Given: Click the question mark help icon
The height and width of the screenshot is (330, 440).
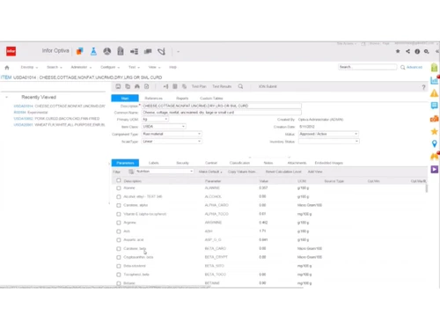Looking at the screenshot, I should [423, 87].
